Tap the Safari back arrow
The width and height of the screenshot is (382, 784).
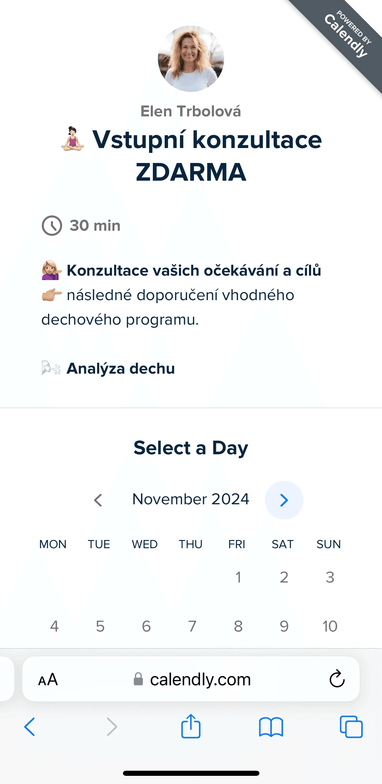pos(30,727)
